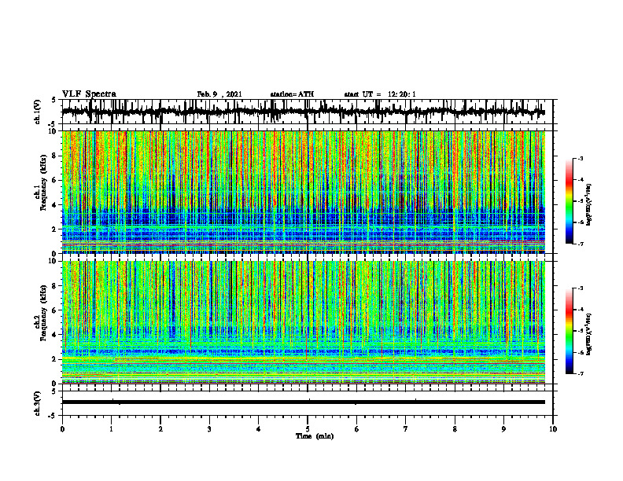The image size is (623, 481).
Task: Click the flat black ch.3 voltage trace
Action: pos(303,402)
